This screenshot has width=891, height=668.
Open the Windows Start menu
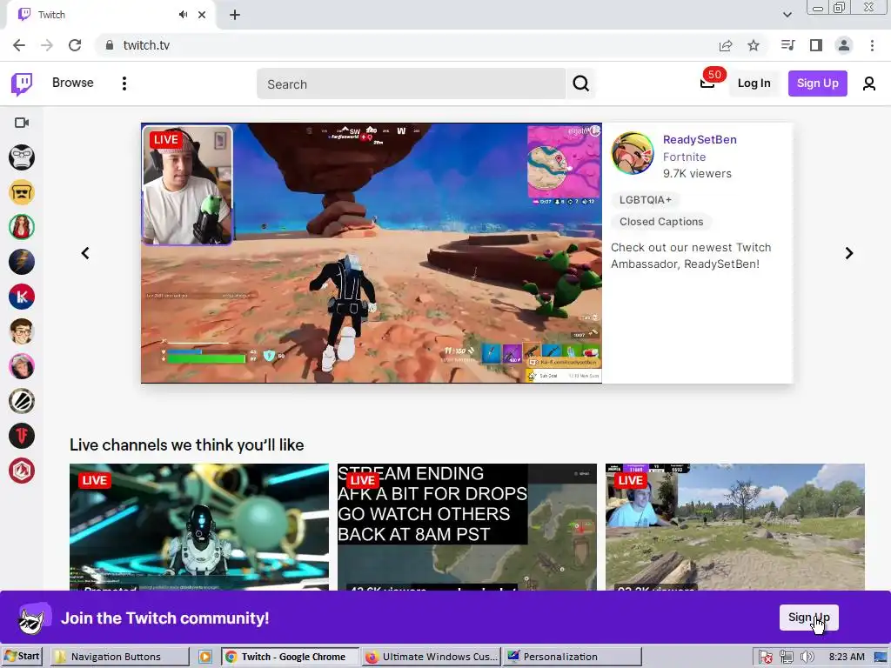tap(22, 656)
